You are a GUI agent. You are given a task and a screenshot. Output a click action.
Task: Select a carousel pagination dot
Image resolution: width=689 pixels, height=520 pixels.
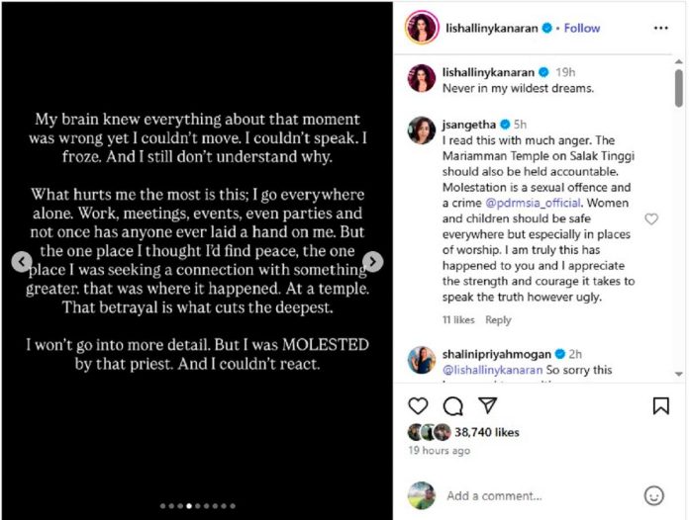(198, 506)
